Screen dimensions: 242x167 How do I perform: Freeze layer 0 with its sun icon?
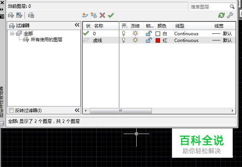136,33
